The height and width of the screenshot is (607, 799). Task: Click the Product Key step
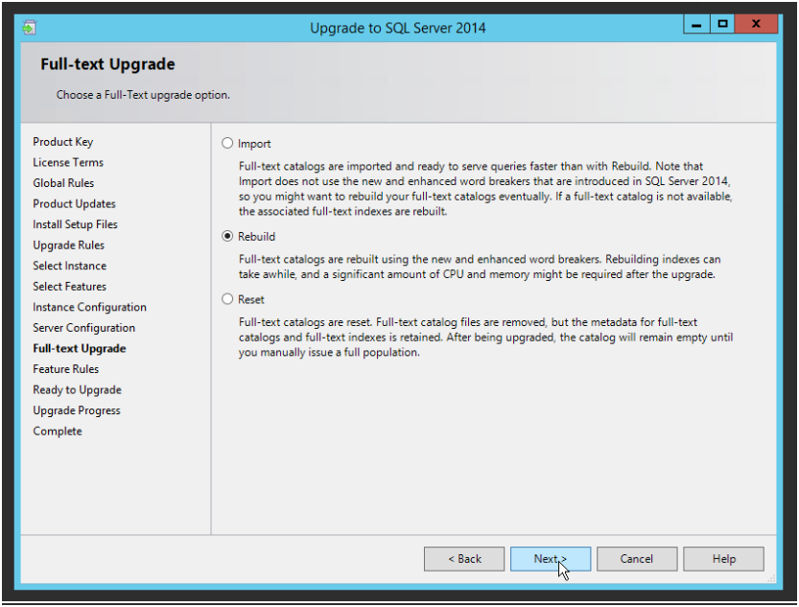(x=63, y=142)
